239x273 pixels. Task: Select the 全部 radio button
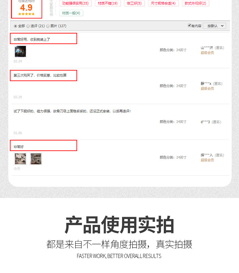16,26
